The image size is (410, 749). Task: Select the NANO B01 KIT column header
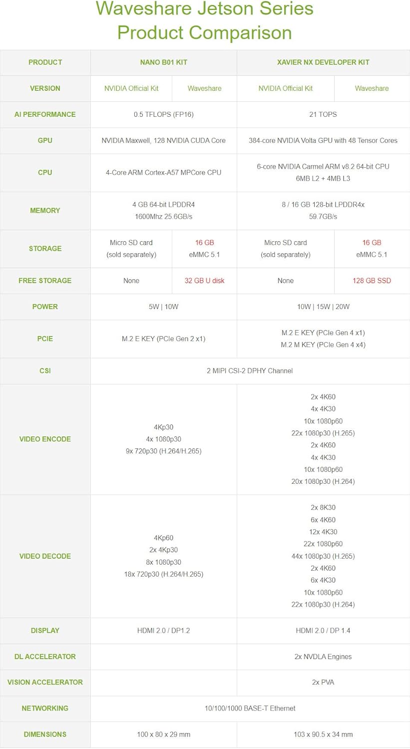pyautogui.click(x=163, y=62)
